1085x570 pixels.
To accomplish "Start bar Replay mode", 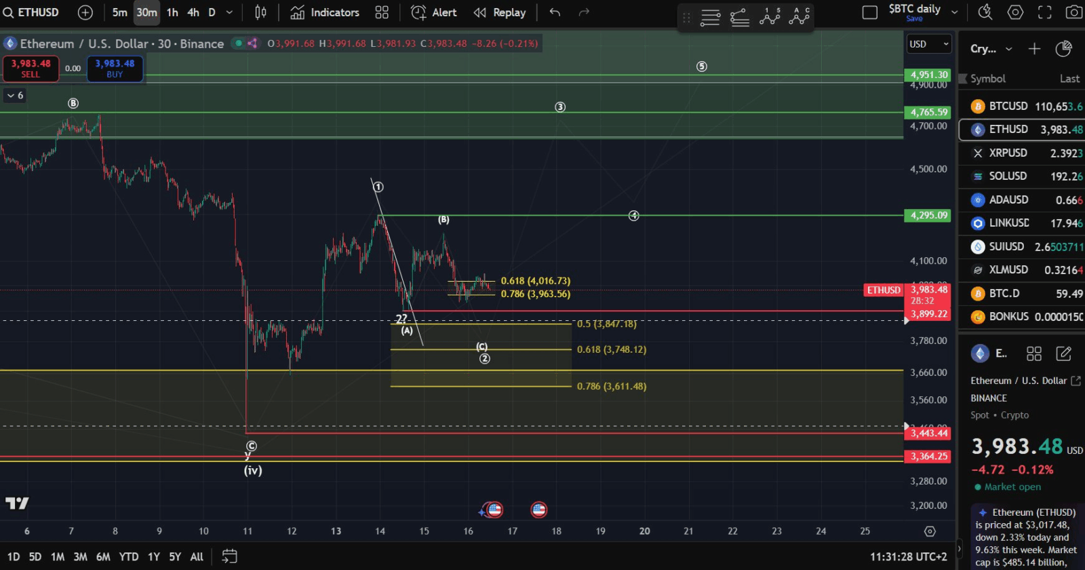I will coord(500,12).
